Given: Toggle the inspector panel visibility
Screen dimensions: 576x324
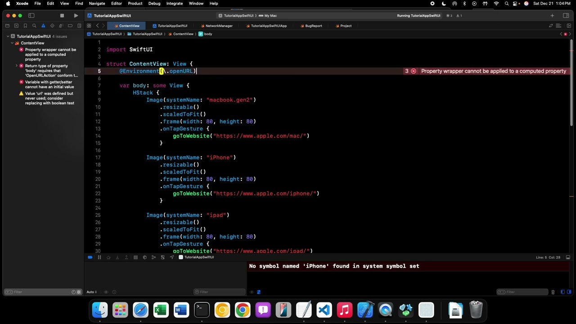Looking at the screenshot, I should pos(566,16).
